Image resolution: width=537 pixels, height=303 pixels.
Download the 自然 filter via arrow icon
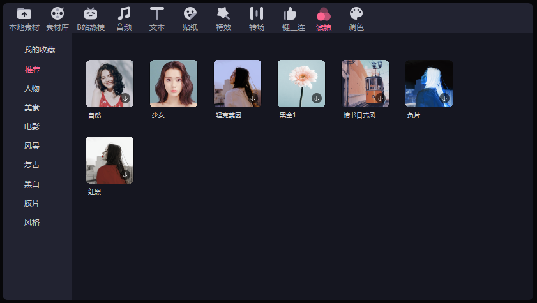click(125, 98)
